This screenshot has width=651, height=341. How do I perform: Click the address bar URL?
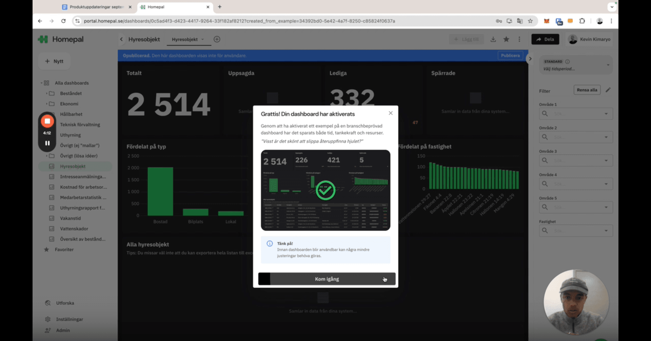pyautogui.click(x=239, y=21)
